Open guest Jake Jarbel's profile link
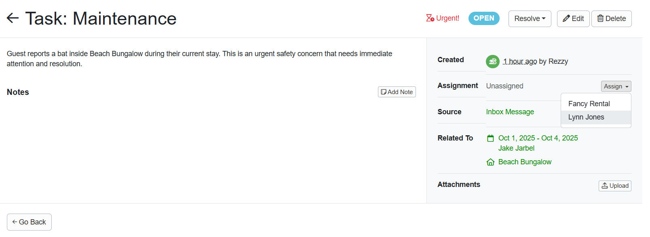 coord(516,148)
